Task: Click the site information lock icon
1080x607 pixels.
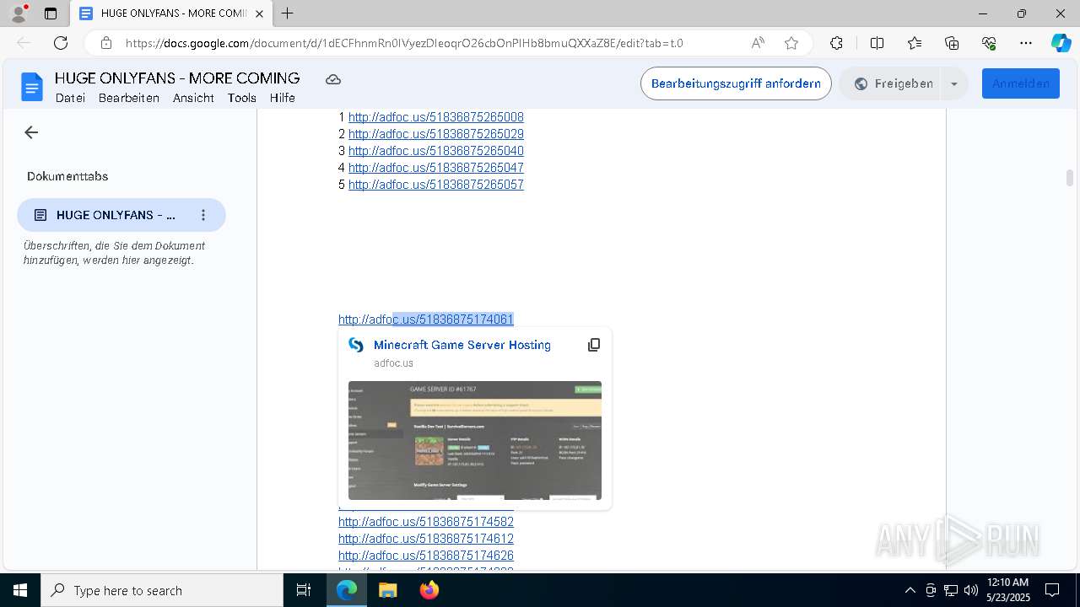Action: pos(105,43)
